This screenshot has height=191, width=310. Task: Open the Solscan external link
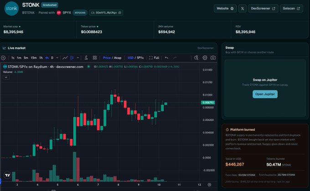291,9
